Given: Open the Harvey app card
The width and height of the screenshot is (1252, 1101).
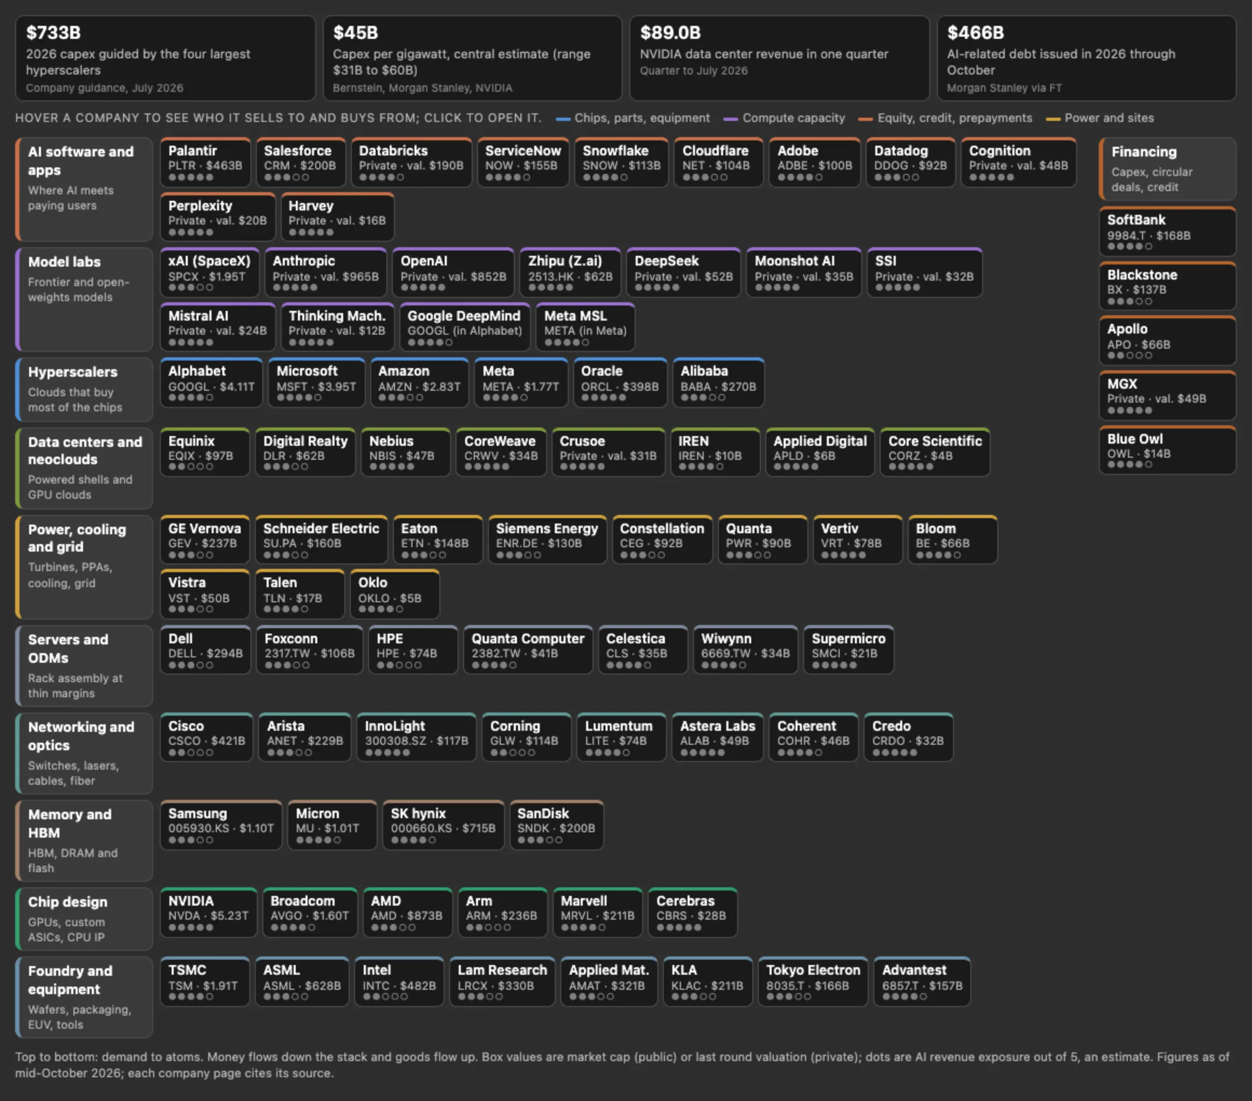Looking at the screenshot, I should [337, 217].
